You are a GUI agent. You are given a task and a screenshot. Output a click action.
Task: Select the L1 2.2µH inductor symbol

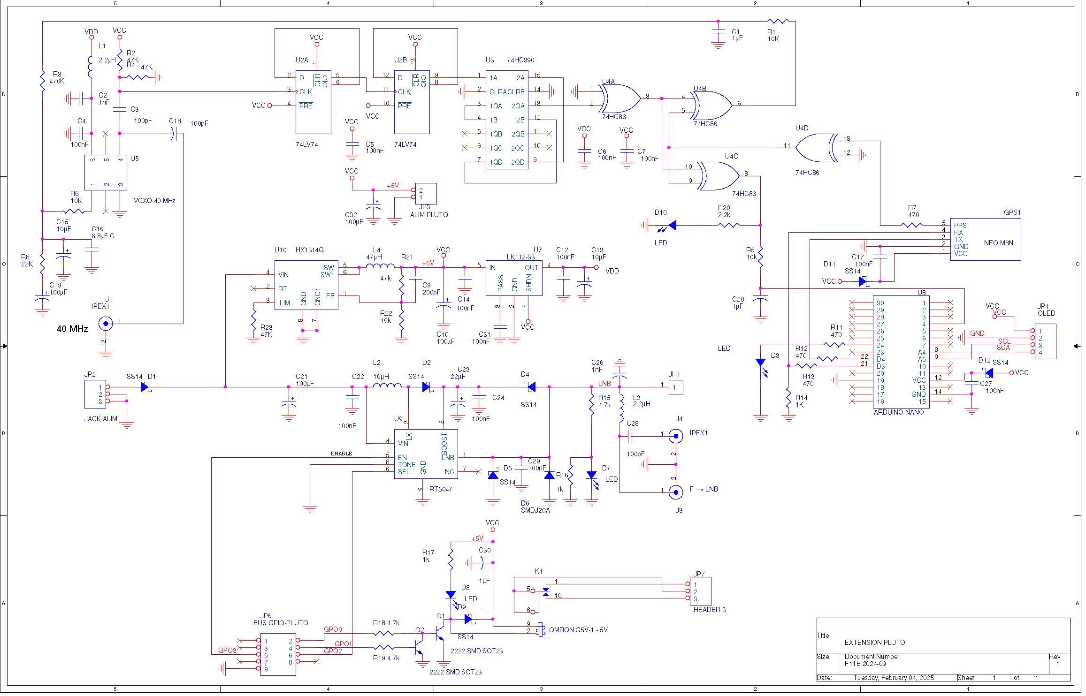pyautogui.click(x=91, y=67)
